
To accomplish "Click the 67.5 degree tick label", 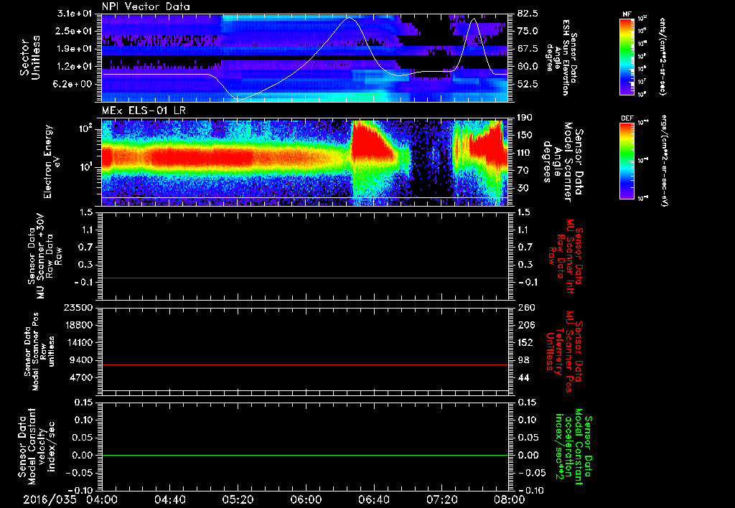I will (528, 49).
